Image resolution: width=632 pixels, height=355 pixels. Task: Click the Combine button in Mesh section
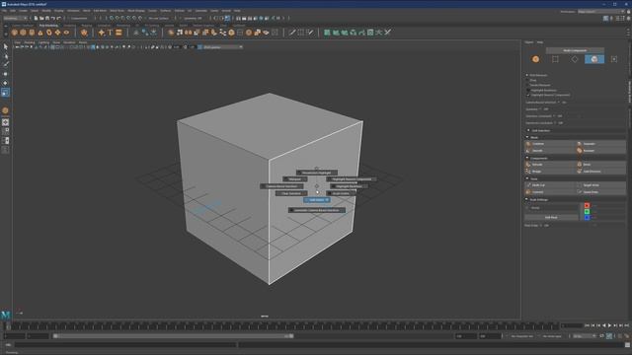pos(550,144)
